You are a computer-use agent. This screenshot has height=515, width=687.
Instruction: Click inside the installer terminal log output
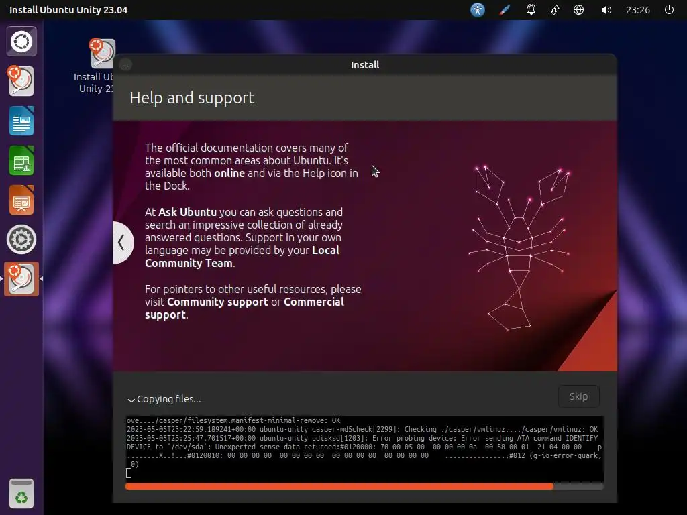[364, 449]
